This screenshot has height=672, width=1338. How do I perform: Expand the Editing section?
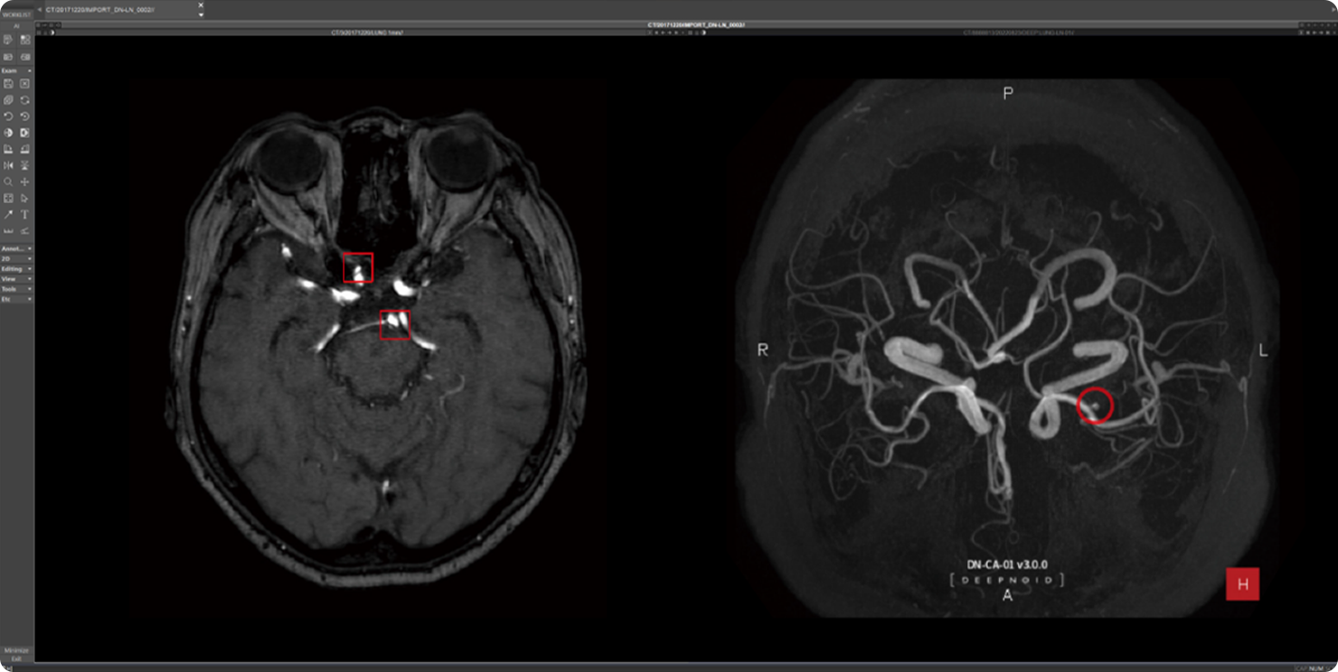(x=16, y=269)
